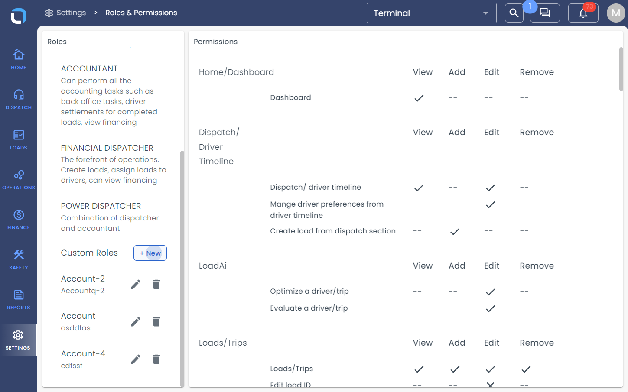This screenshot has height=392, width=628.
Task: Click the Permissions panel scrollbar
Action: (x=621, y=69)
